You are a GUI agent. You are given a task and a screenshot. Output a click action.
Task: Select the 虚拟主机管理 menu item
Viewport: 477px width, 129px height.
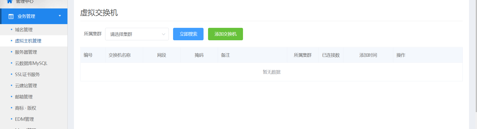click(28, 41)
